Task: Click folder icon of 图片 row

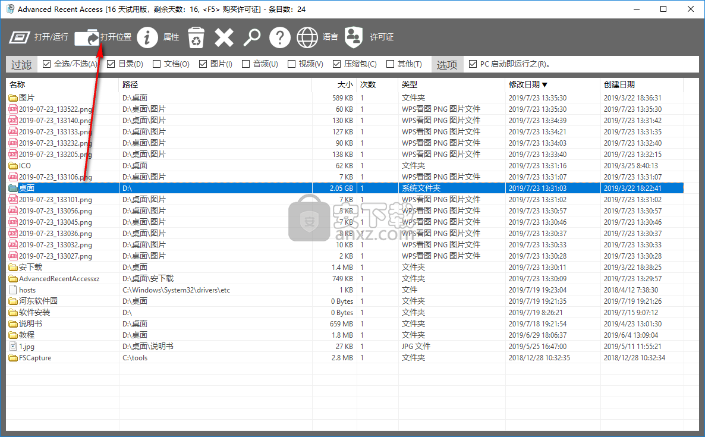Action: [13, 98]
